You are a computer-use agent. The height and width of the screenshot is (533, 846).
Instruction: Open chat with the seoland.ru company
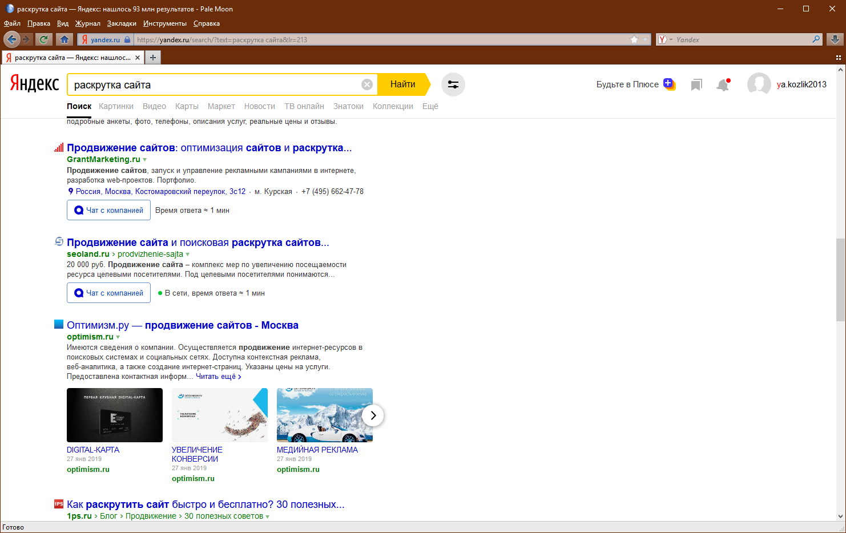[x=109, y=293]
